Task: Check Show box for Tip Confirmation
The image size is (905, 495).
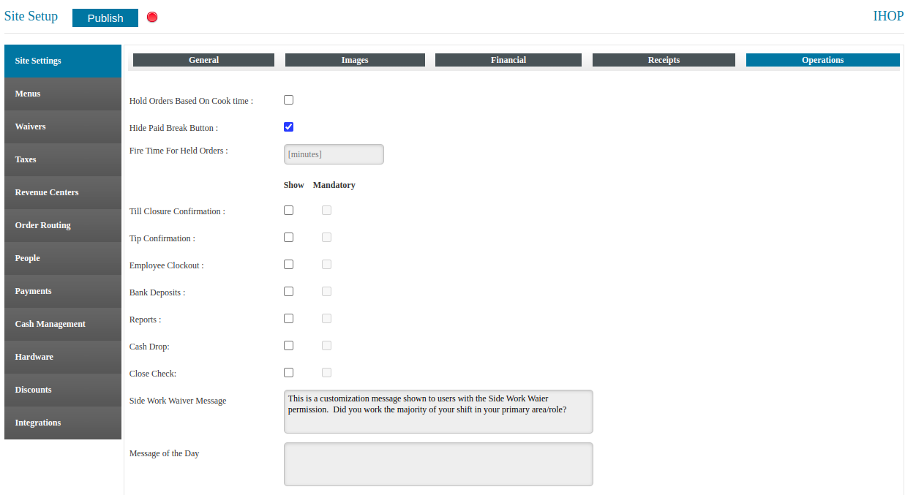Action: coord(288,238)
